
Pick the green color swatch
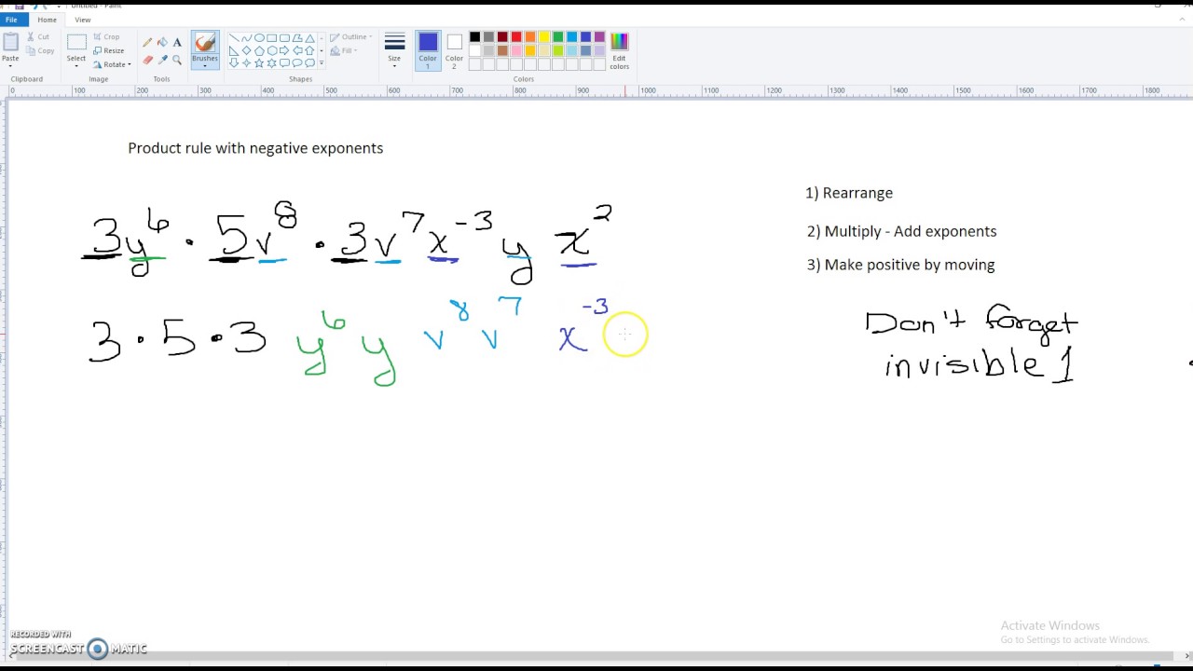pos(558,37)
